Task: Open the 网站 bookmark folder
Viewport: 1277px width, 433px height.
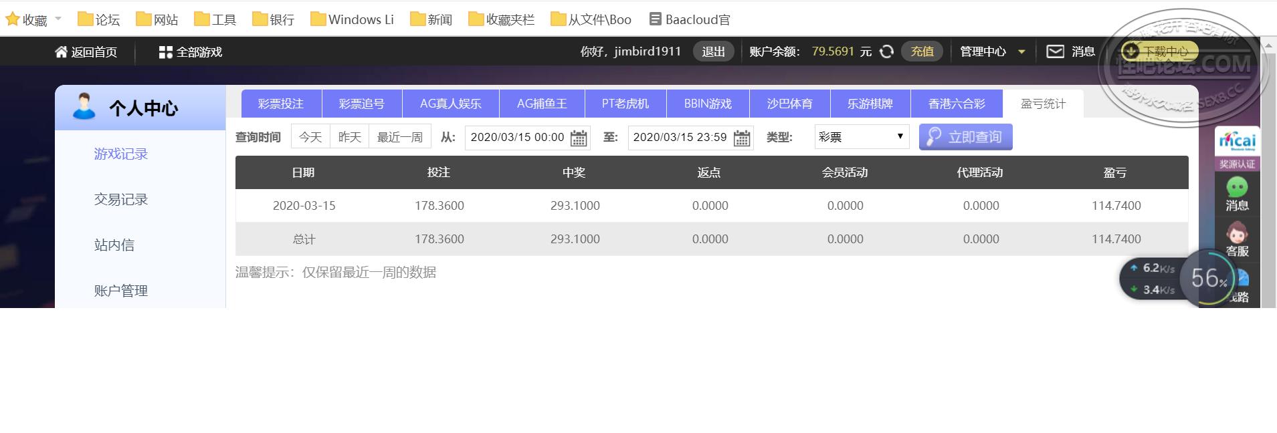Action: coord(157,19)
